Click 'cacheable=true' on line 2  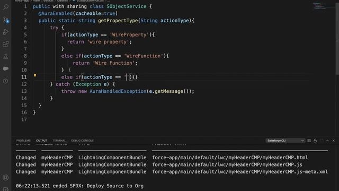point(95,13)
